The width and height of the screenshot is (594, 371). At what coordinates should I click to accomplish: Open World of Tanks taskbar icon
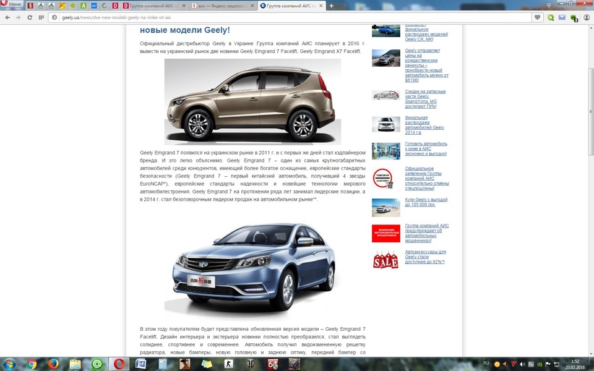[x=251, y=364]
